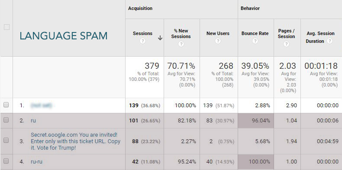
Task: Open the ru language link
Action: pyautogui.click(x=33, y=121)
